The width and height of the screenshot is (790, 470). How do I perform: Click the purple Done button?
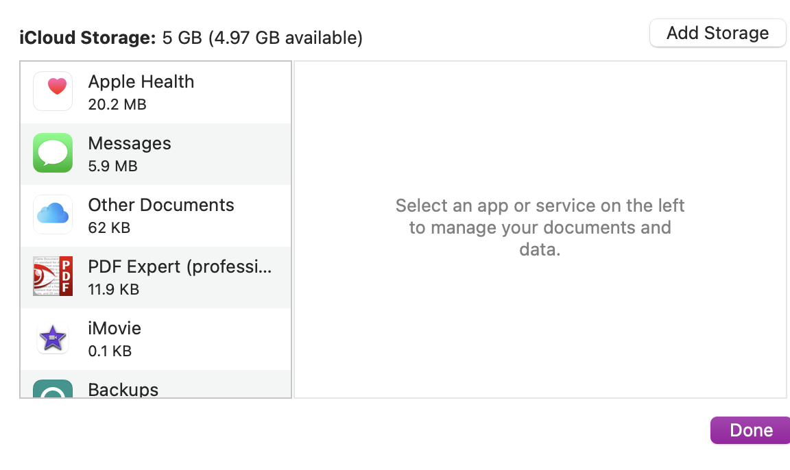tap(750, 430)
